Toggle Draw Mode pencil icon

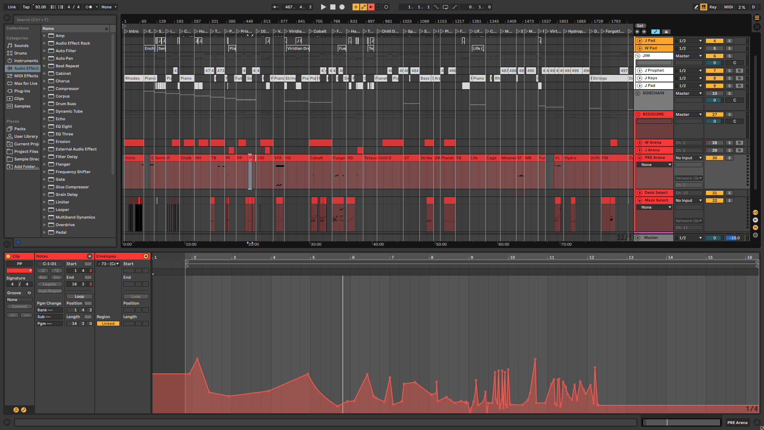(696, 7)
